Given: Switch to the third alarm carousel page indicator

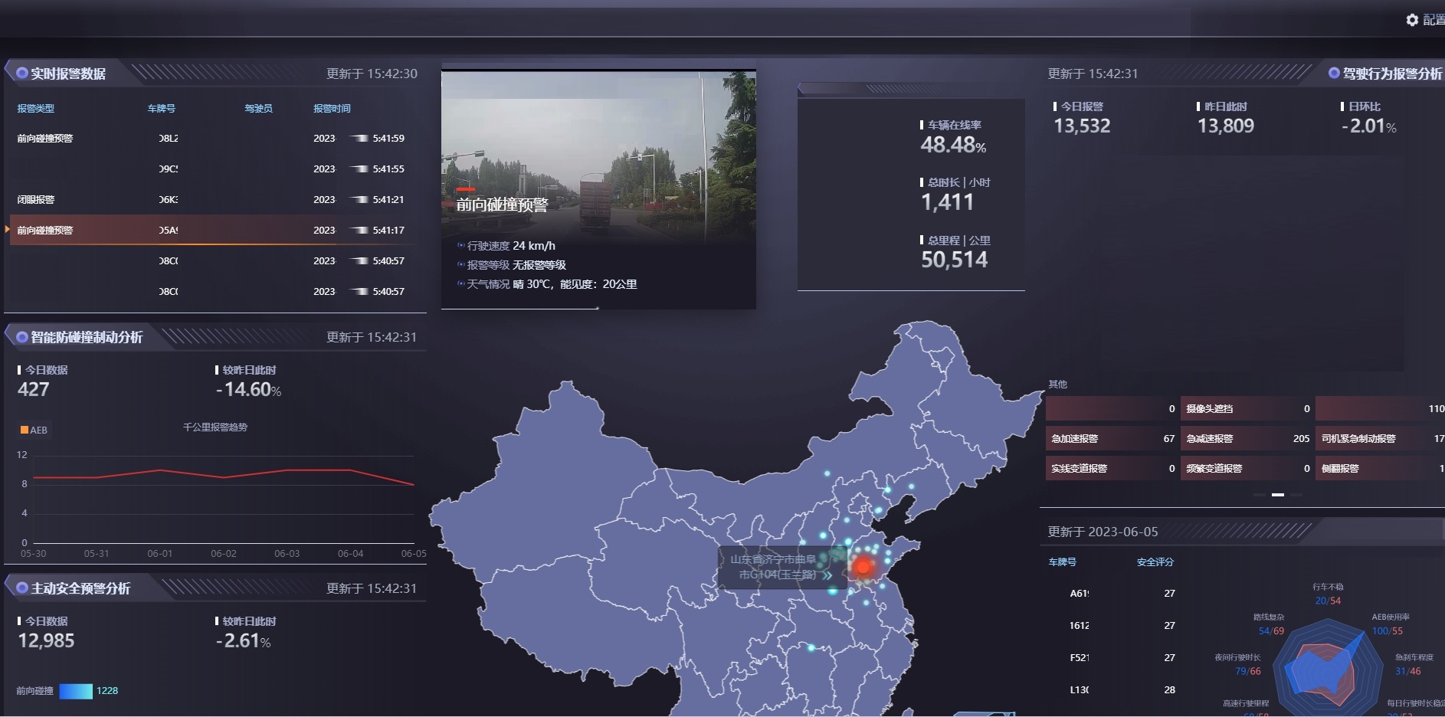Looking at the screenshot, I should [x=1296, y=495].
